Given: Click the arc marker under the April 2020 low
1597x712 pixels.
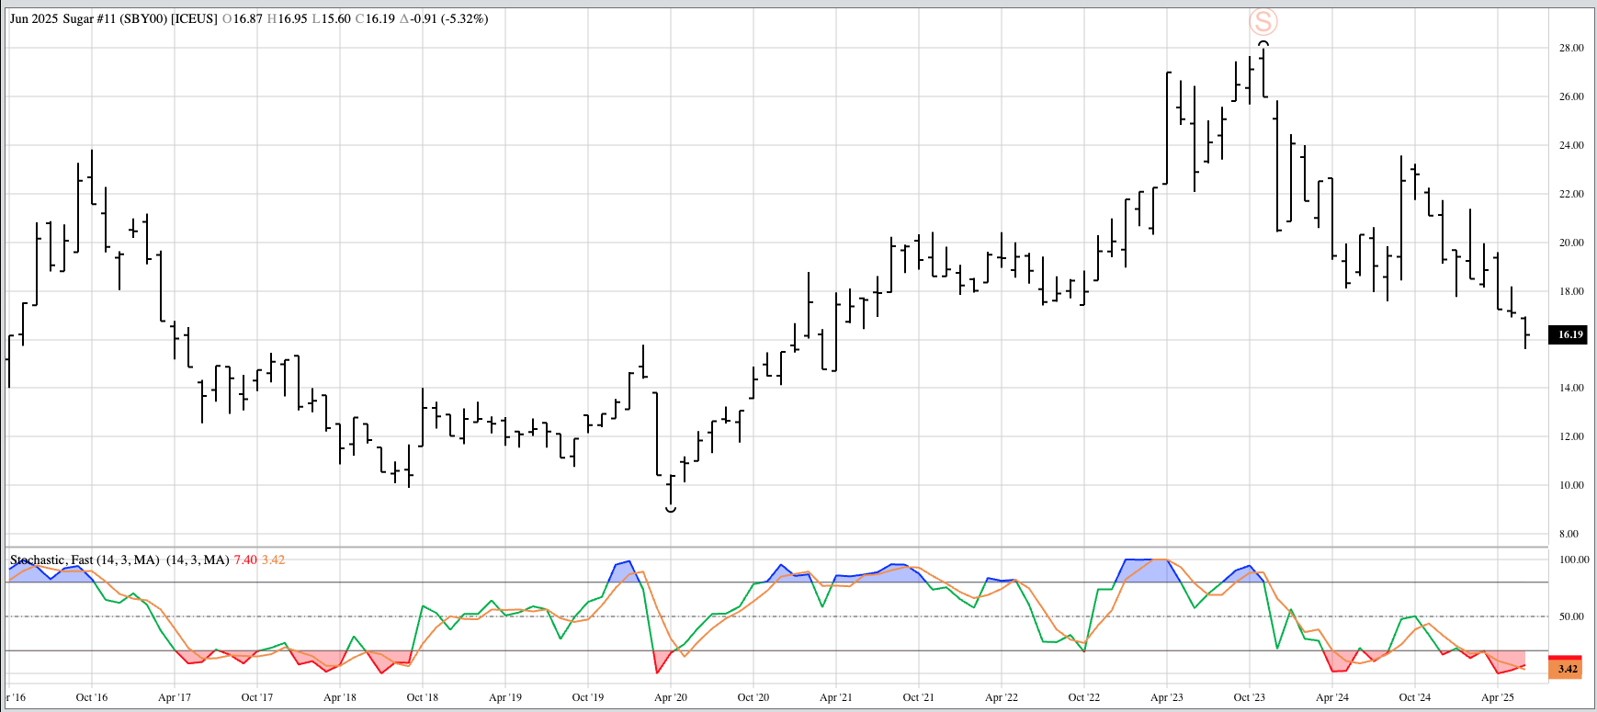Looking at the screenshot, I should 671,509.
